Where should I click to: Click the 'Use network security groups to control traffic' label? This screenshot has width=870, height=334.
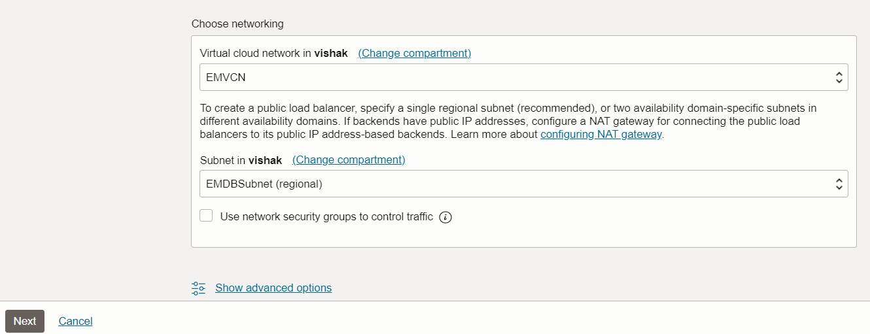click(326, 217)
